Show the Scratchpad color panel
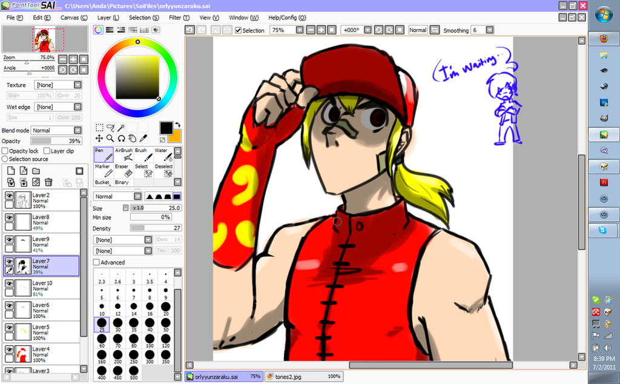The image size is (620, 384). [156, 30]
